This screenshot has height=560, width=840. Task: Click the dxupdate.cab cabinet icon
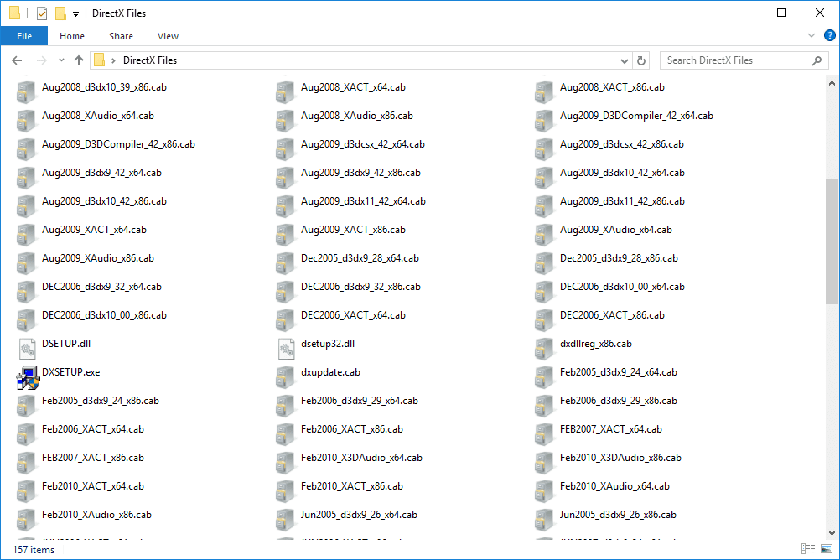click(x=287, y=373)
